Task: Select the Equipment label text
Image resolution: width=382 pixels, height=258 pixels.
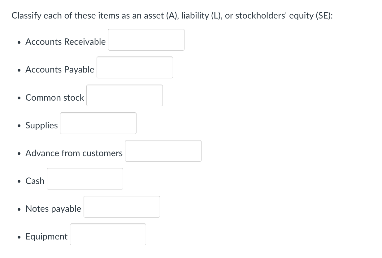Action: (x=46, y=236)
